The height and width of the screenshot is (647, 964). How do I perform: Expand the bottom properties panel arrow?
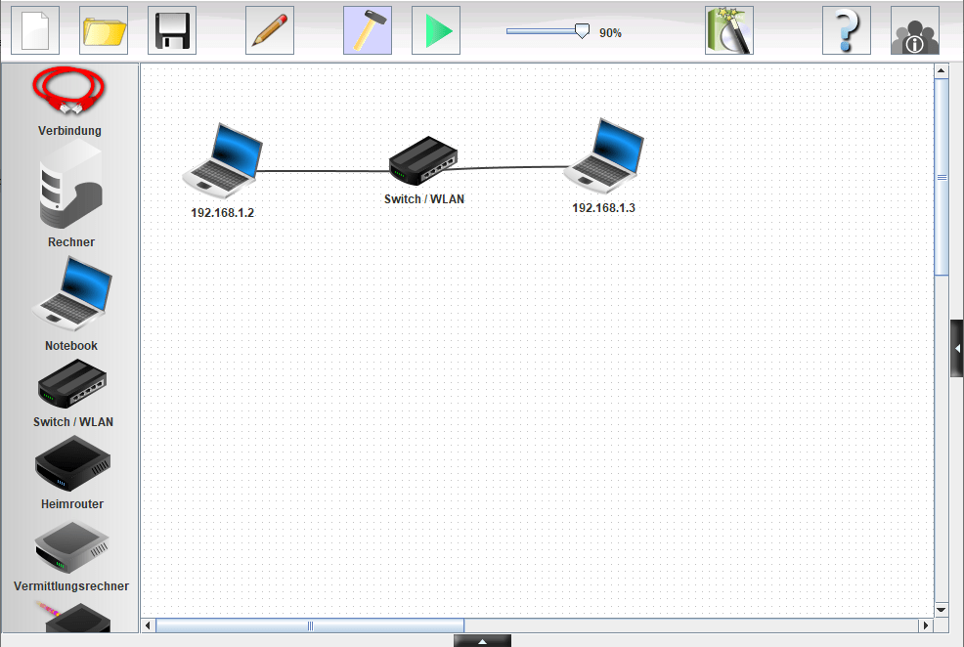[482, 641]
